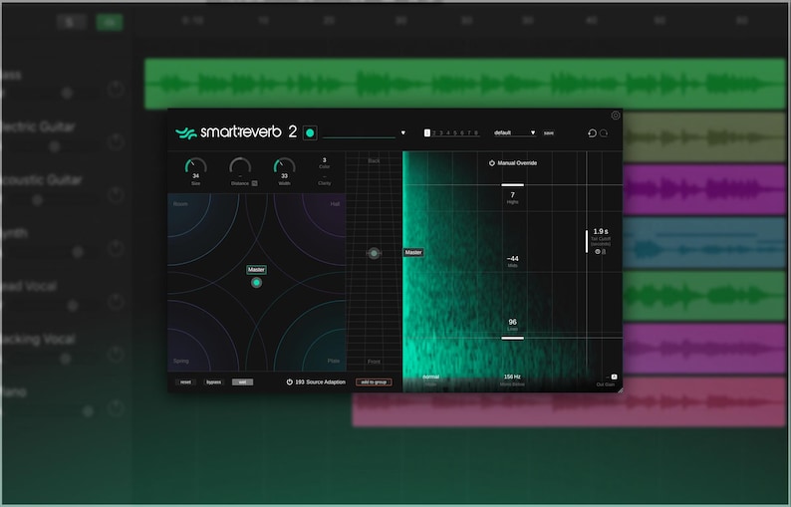This screenshot has height=507, width=791.
Task: Select the pink Piano audio clip
Action: pyautogui.click(x=569, y=408)
